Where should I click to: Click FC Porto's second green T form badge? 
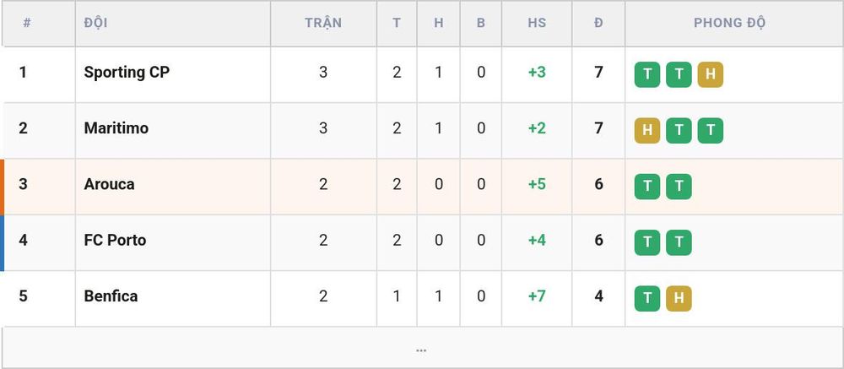679,242
